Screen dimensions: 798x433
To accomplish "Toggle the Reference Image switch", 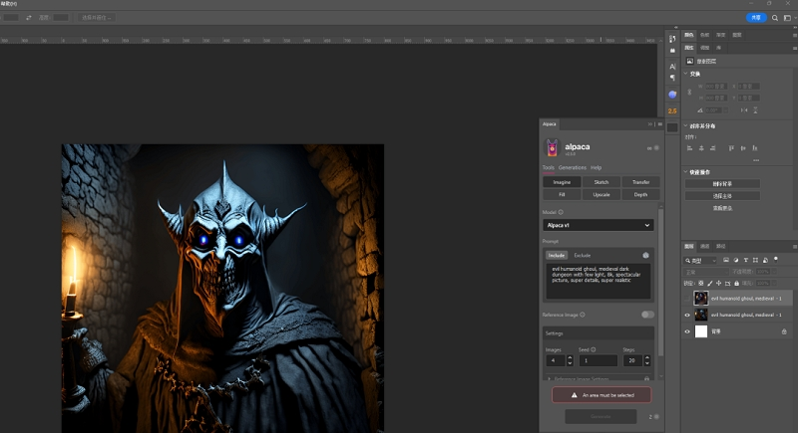I will point(647,315).
